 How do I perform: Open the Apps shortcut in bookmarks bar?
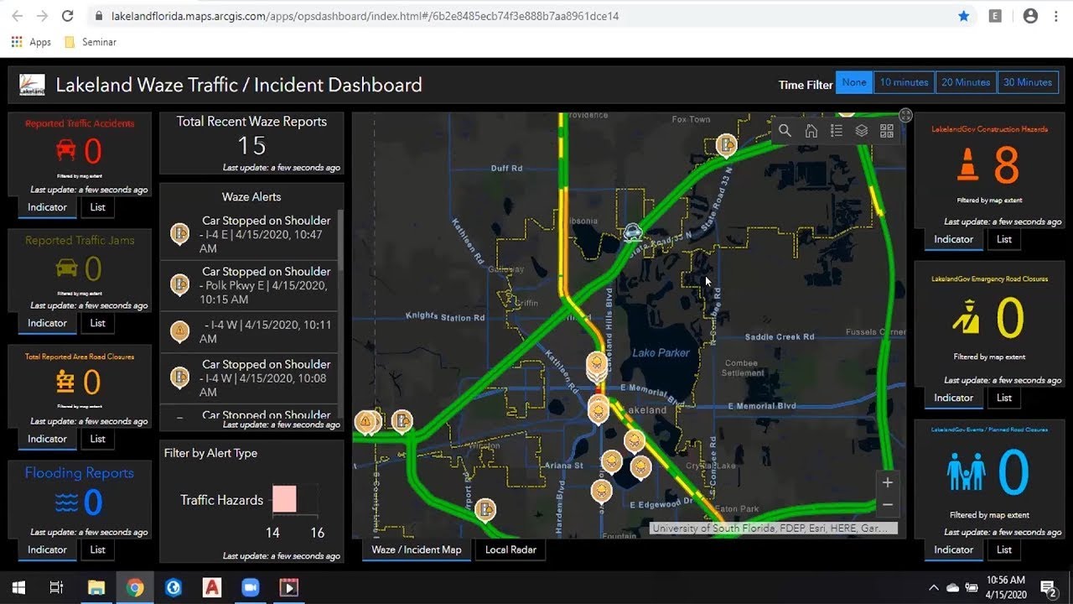(31, 42)
